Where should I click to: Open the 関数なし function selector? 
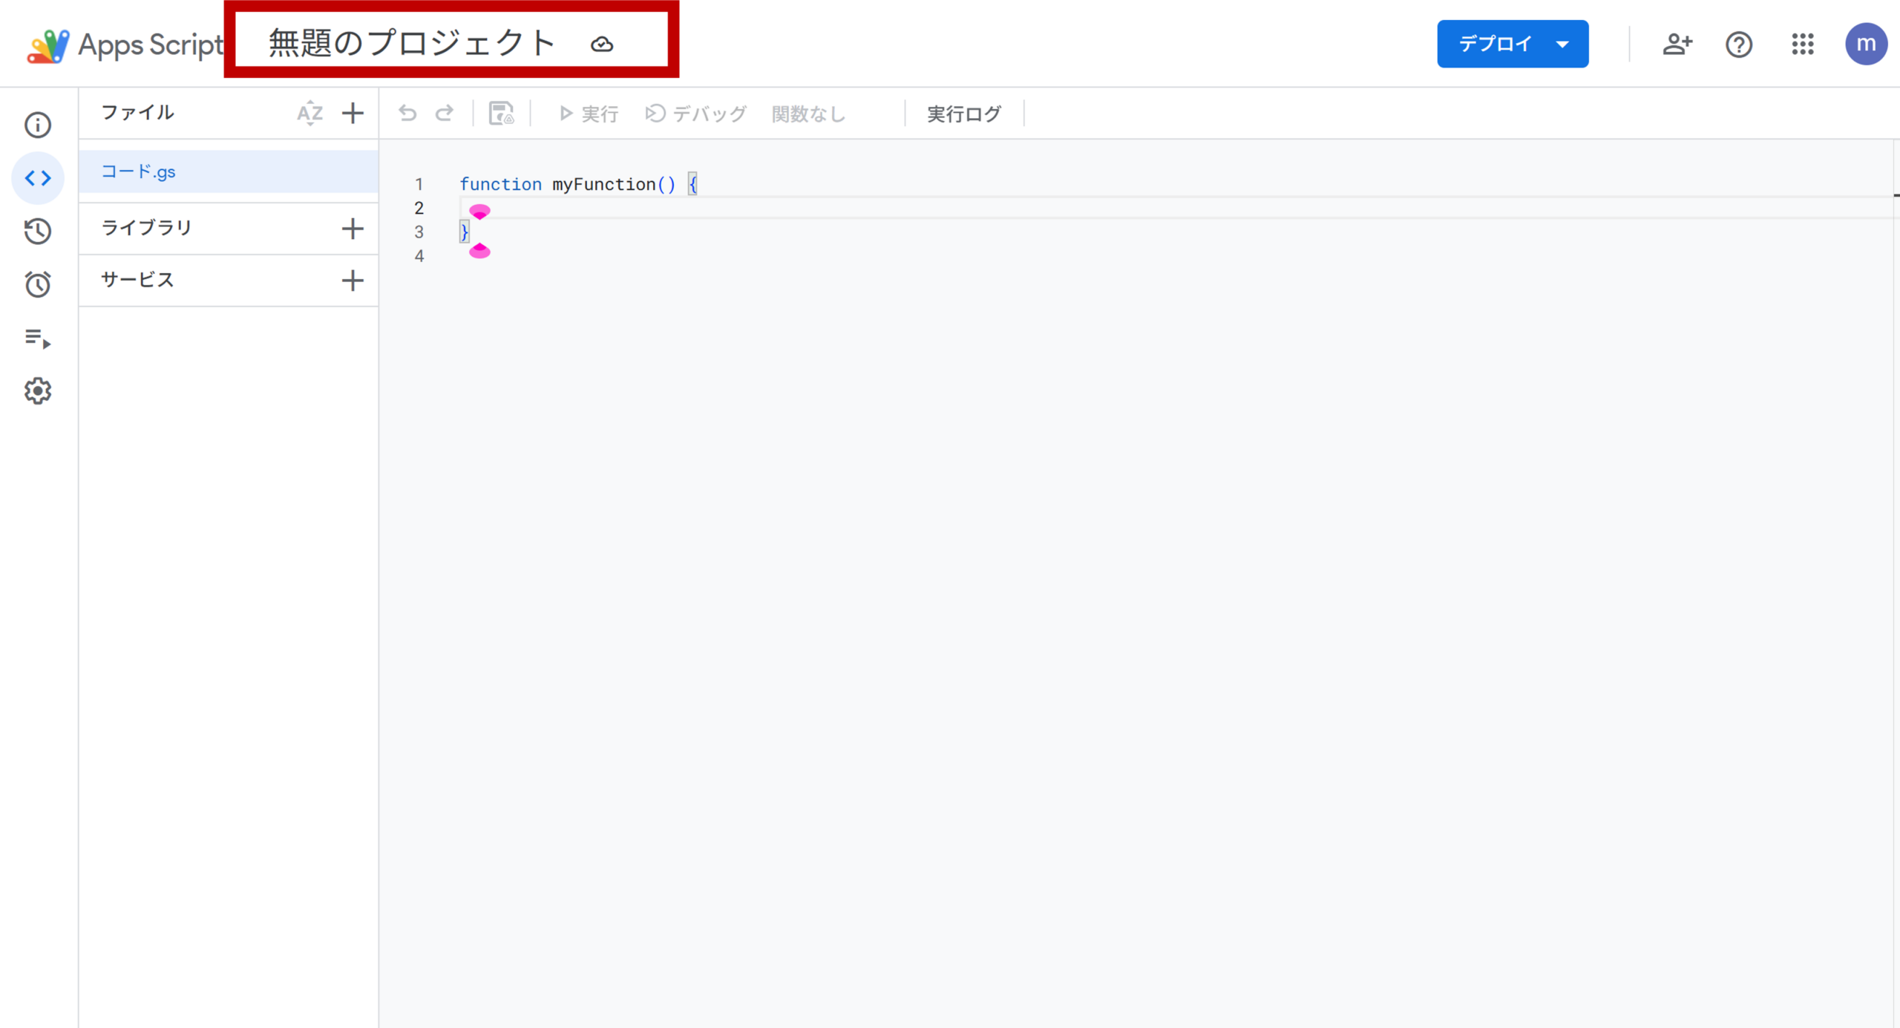click(809, 114)
